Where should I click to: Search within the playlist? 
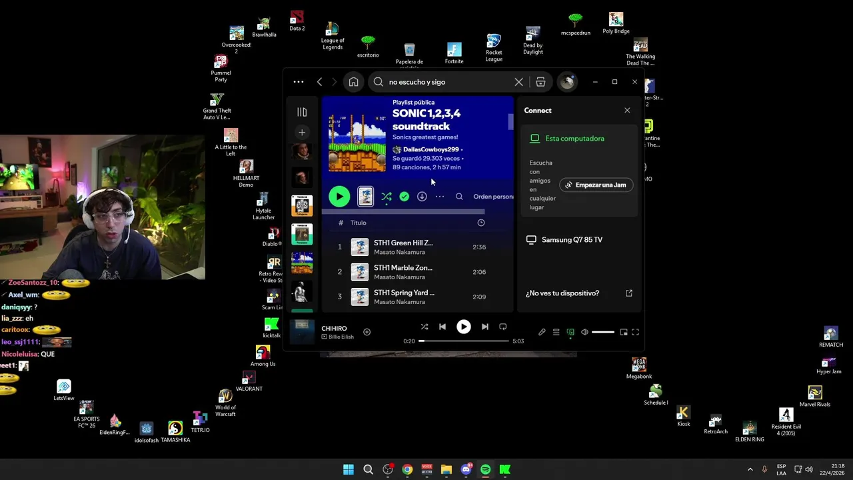(x=459, y=197)
